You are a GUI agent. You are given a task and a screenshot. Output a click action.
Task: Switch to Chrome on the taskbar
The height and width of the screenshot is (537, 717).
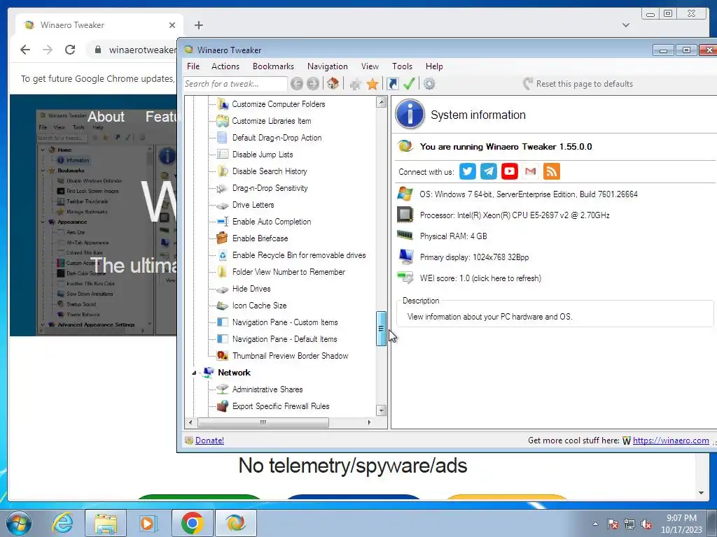(192, 523)
